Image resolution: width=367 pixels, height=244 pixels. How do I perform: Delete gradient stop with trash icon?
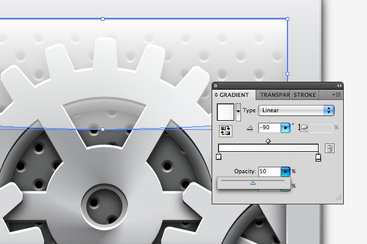(x=330, y=148)
